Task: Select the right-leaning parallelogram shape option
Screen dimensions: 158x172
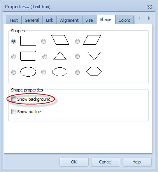Action: tap(77, 41)
